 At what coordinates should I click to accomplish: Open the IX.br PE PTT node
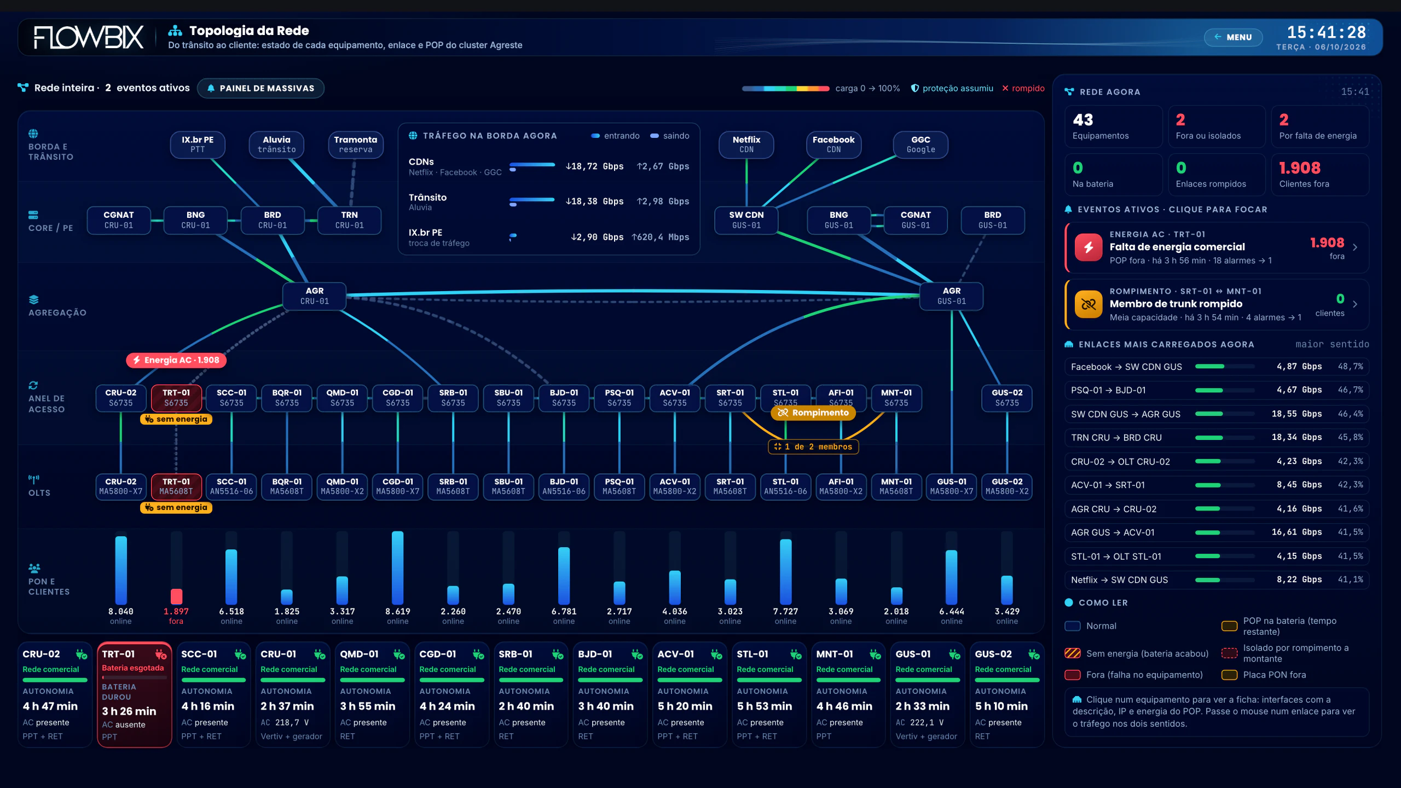tap(198, 144)
